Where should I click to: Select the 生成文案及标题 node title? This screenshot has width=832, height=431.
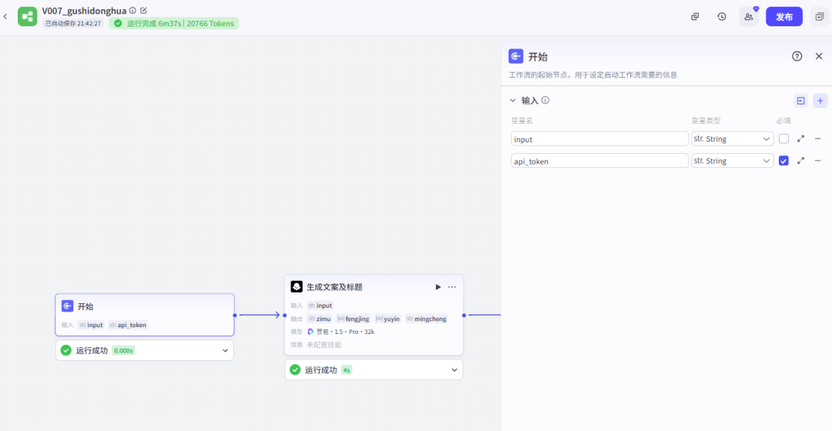pos(334,287)
